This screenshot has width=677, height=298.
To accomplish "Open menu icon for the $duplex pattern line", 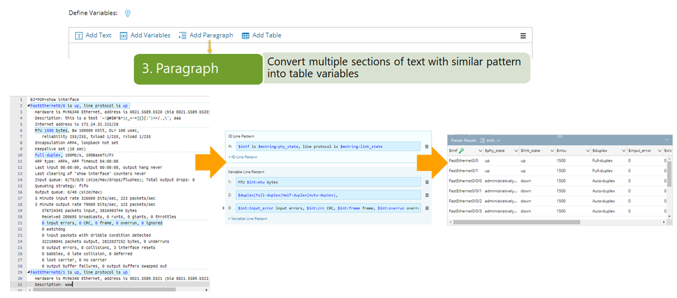I will [427, 195].
